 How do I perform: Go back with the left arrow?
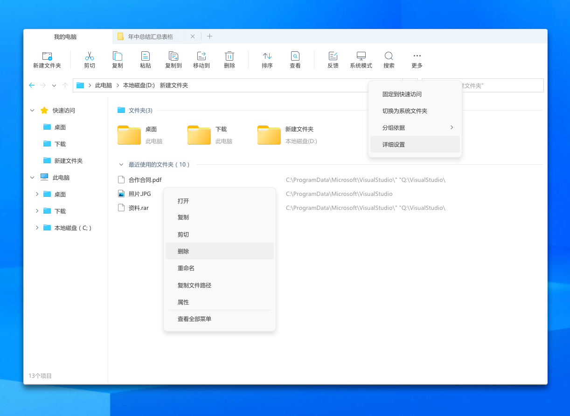pyautogui.click(x=32, y=85)
